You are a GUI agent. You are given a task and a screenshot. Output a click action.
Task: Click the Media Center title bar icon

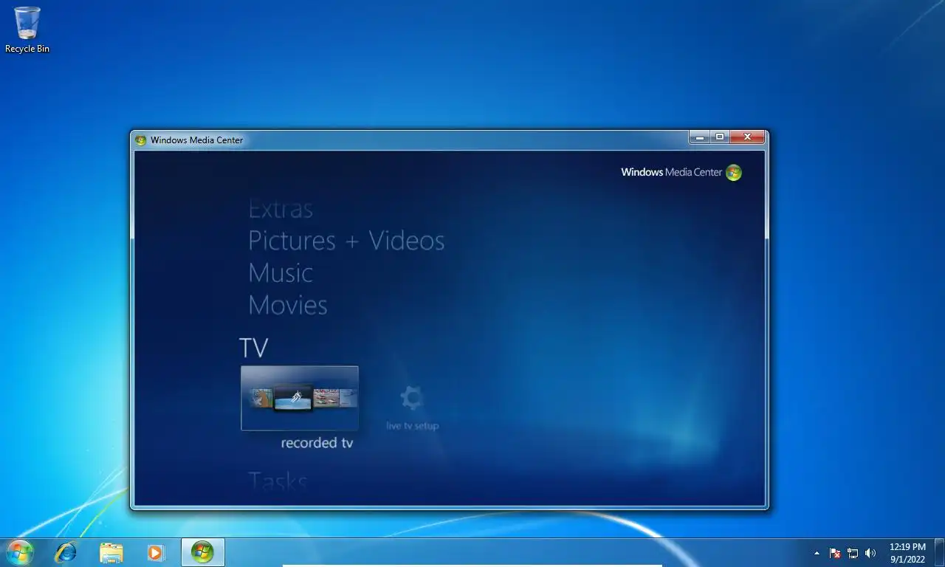(141, 140)
